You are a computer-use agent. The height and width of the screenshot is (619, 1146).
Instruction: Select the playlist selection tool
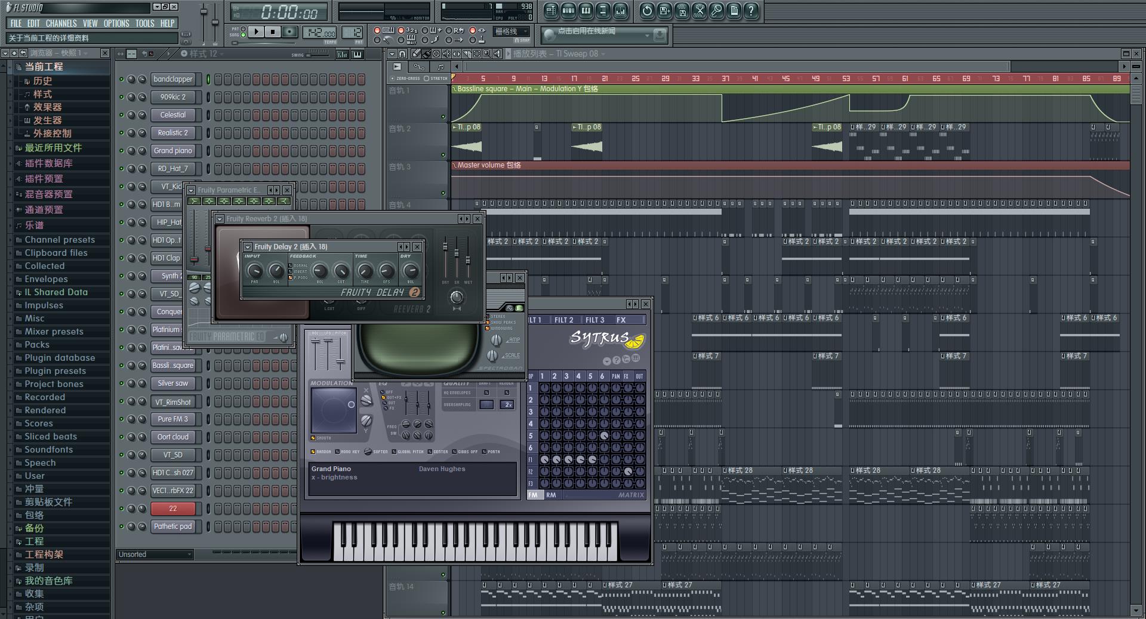coord(477,54)
